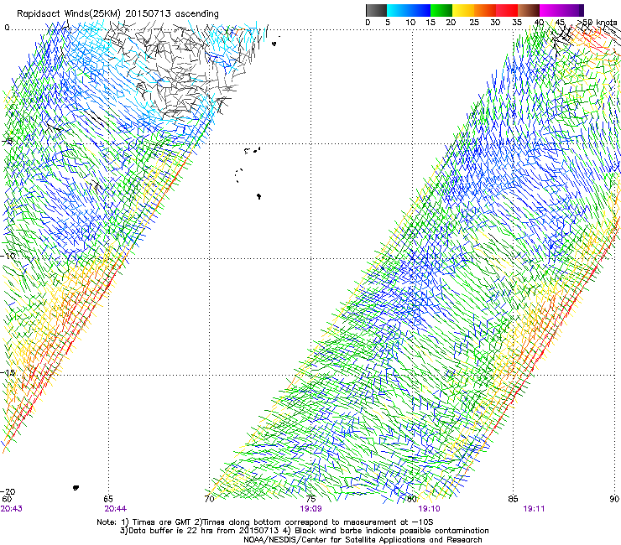
Task: Click the '19:11' pass time label
Action: 534,509
